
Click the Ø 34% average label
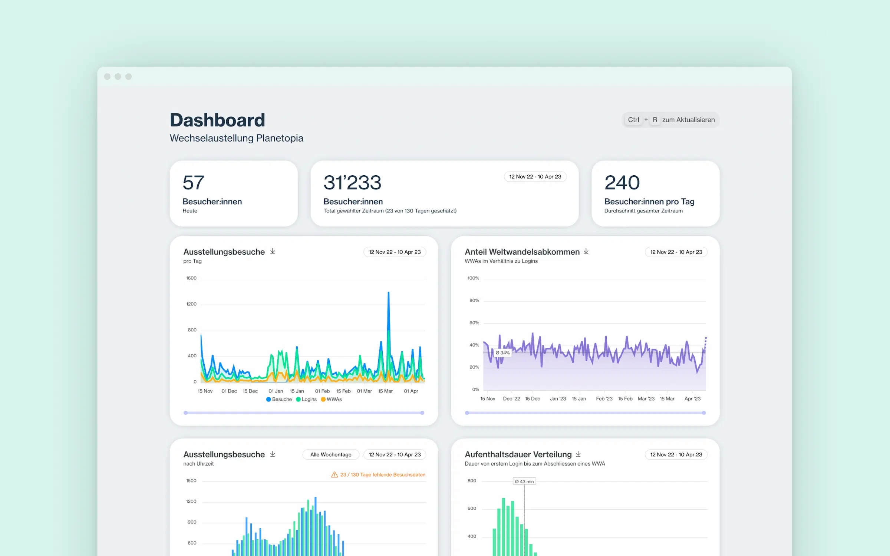pyautogui.click(x=502, y=353)
